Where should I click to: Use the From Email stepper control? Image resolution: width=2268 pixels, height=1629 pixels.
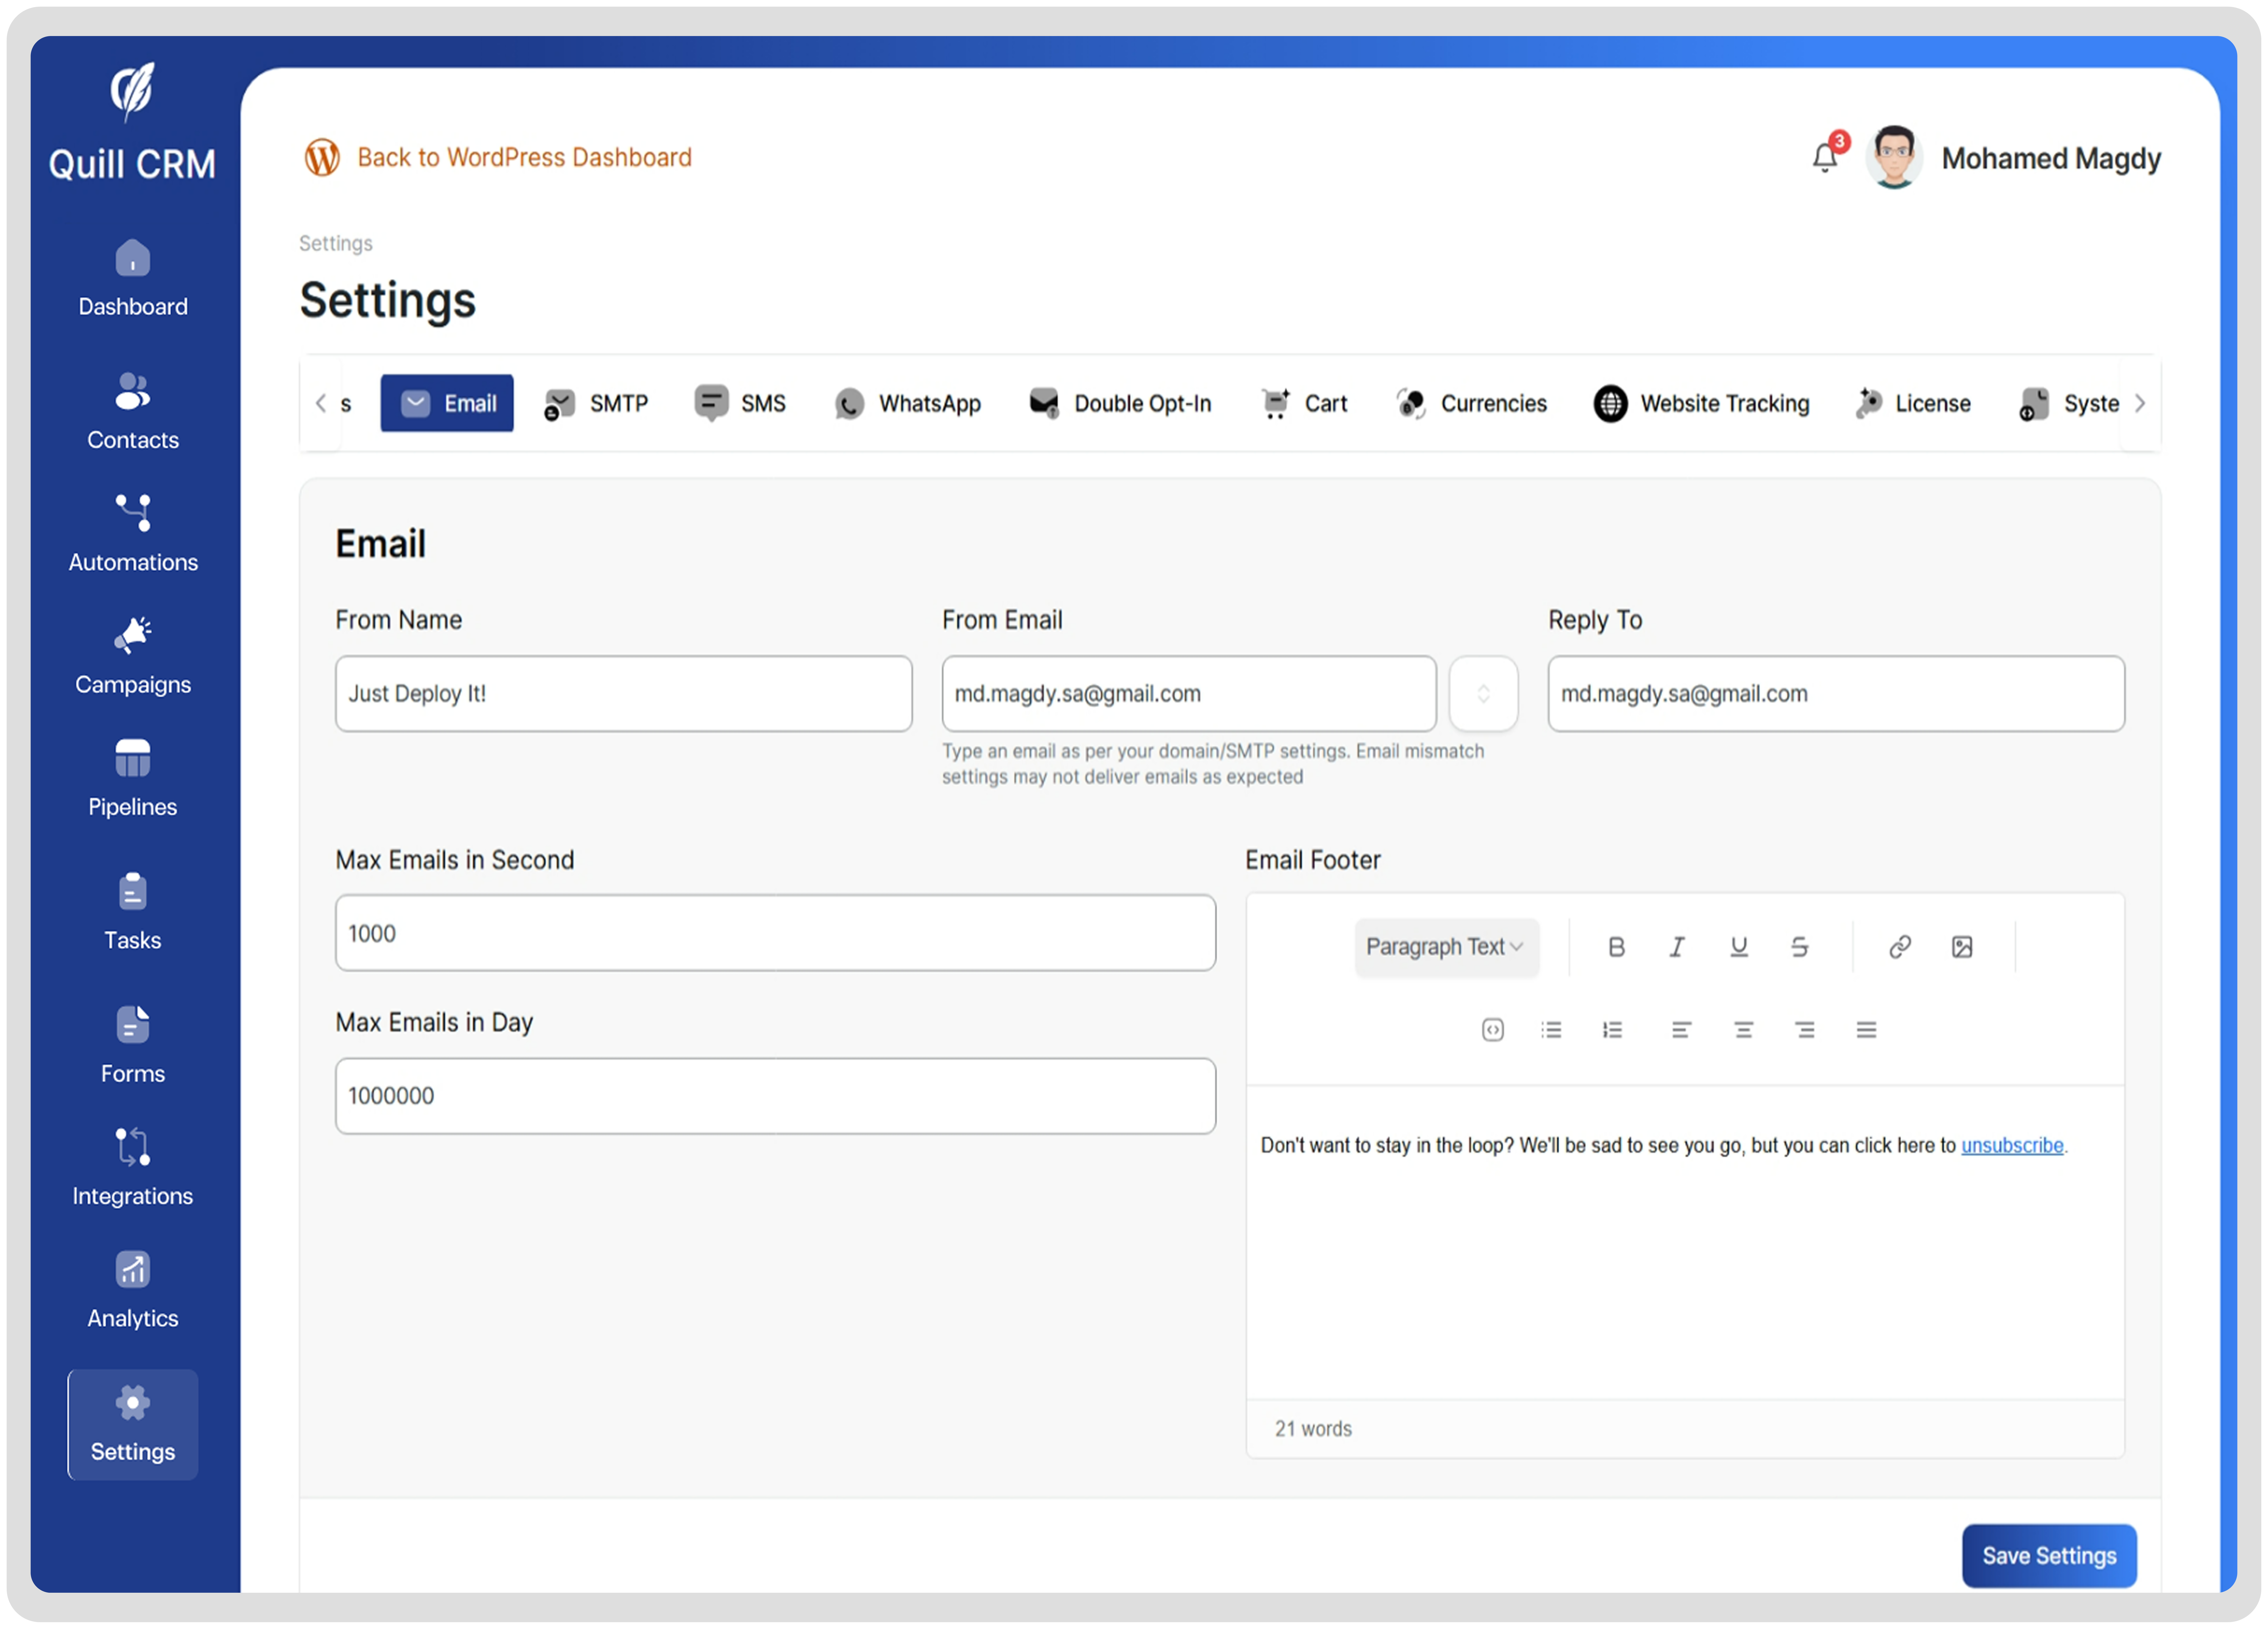tap(1484, 693)
